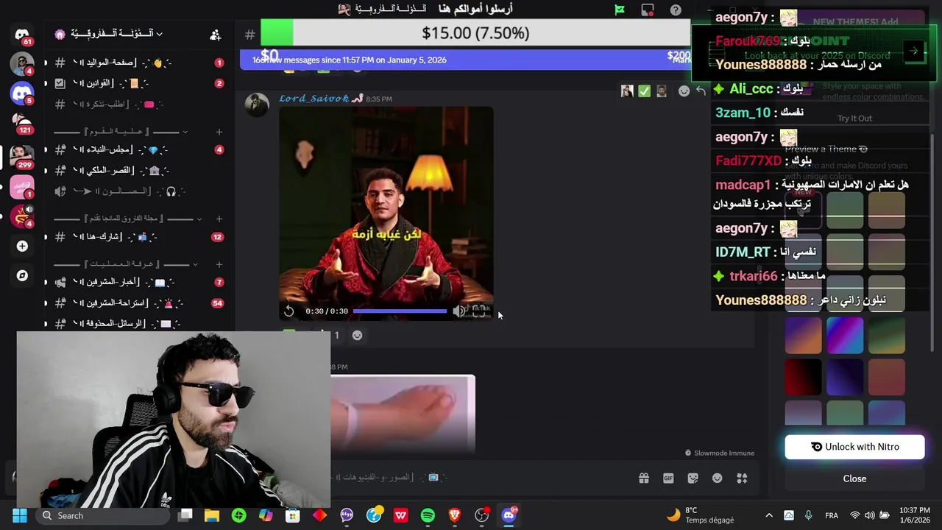Screen dimensions: 942x530
Task: Open Discord direct messages home icon
Action: 22,35
